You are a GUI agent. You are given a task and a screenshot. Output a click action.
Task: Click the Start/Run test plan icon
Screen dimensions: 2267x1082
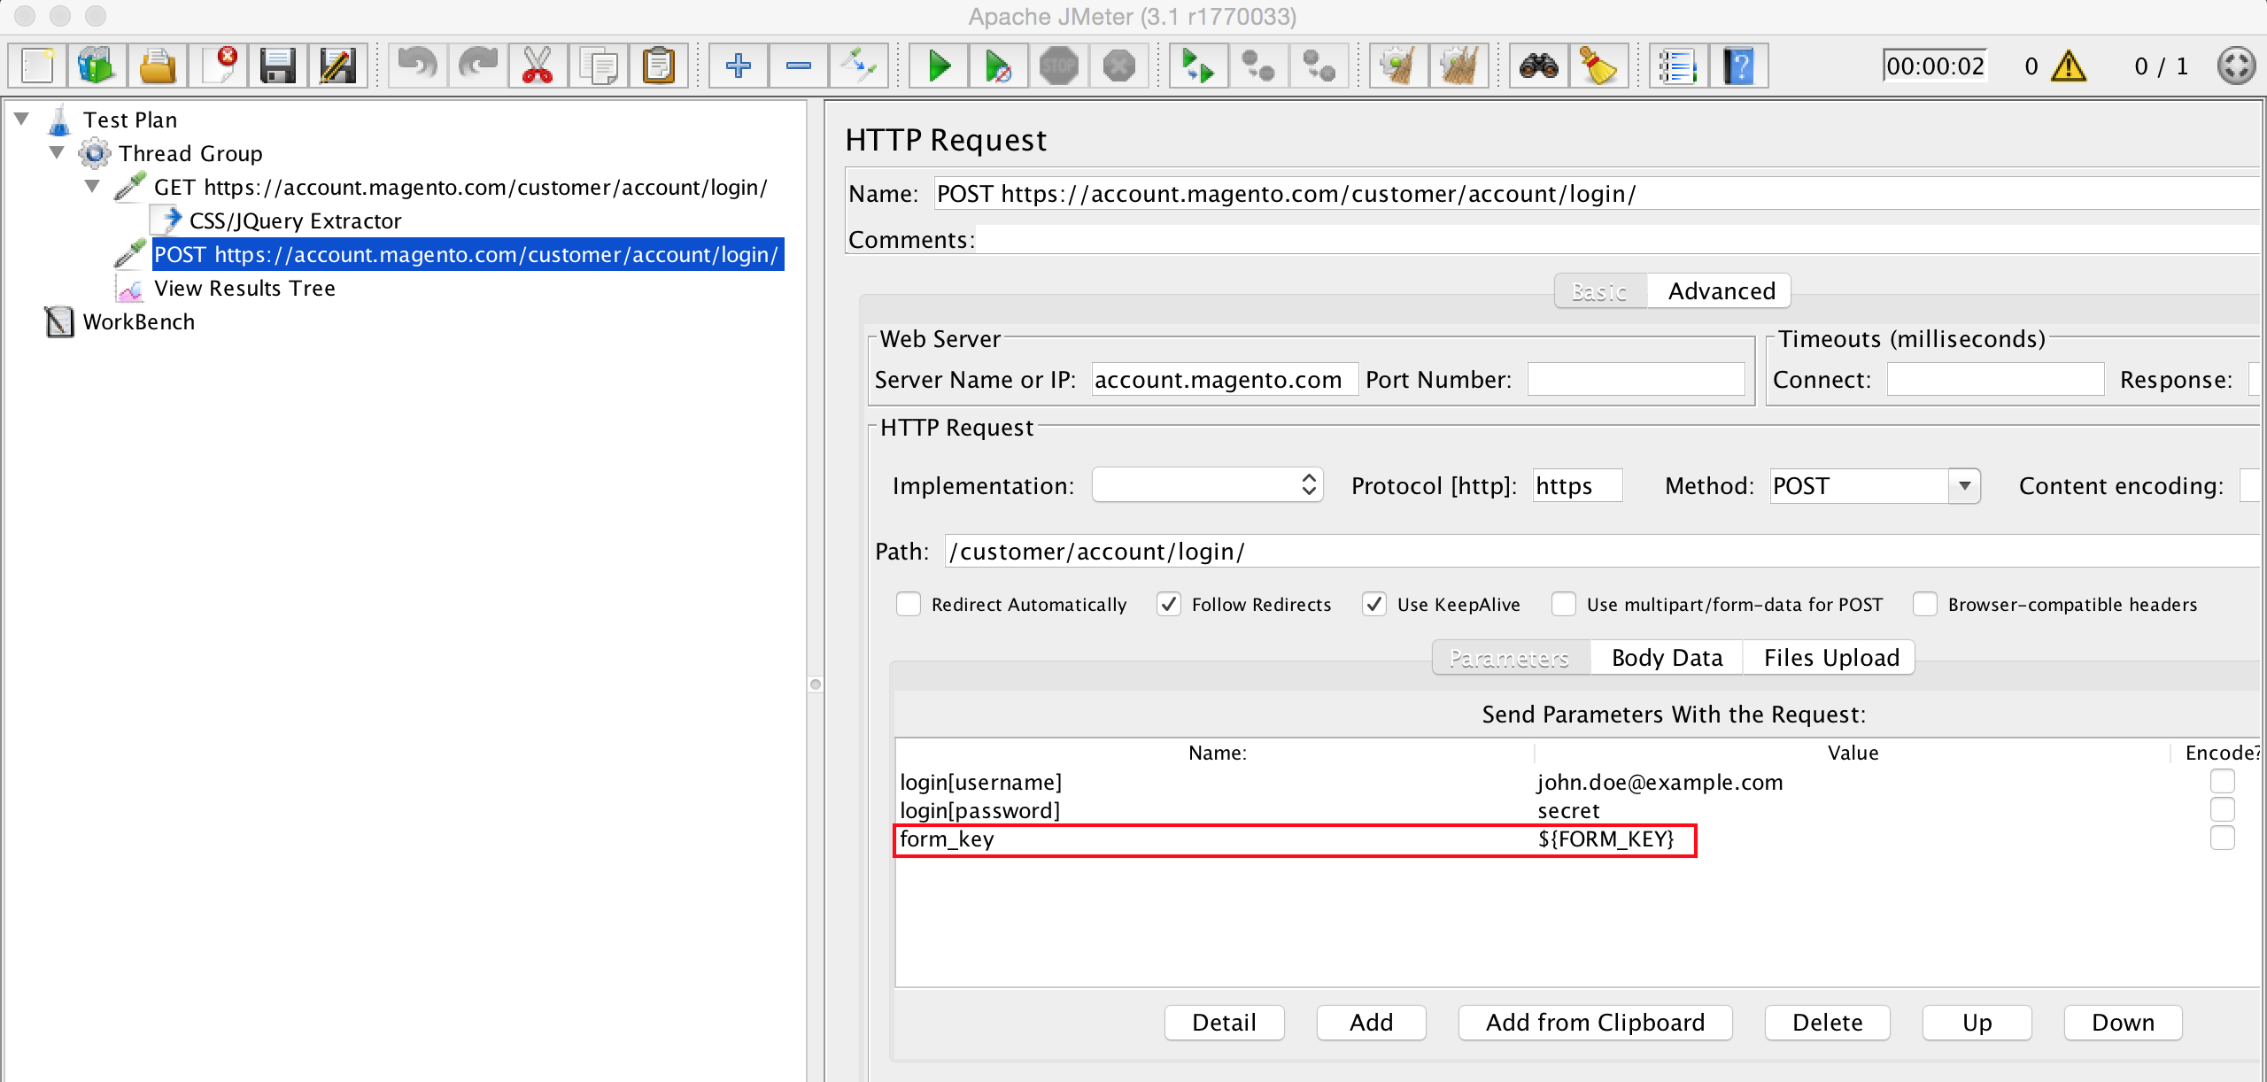click(x=937, y=64)
